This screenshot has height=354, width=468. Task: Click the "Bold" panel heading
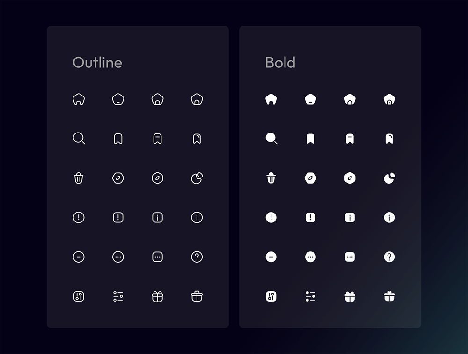click(x=280, y=63)
